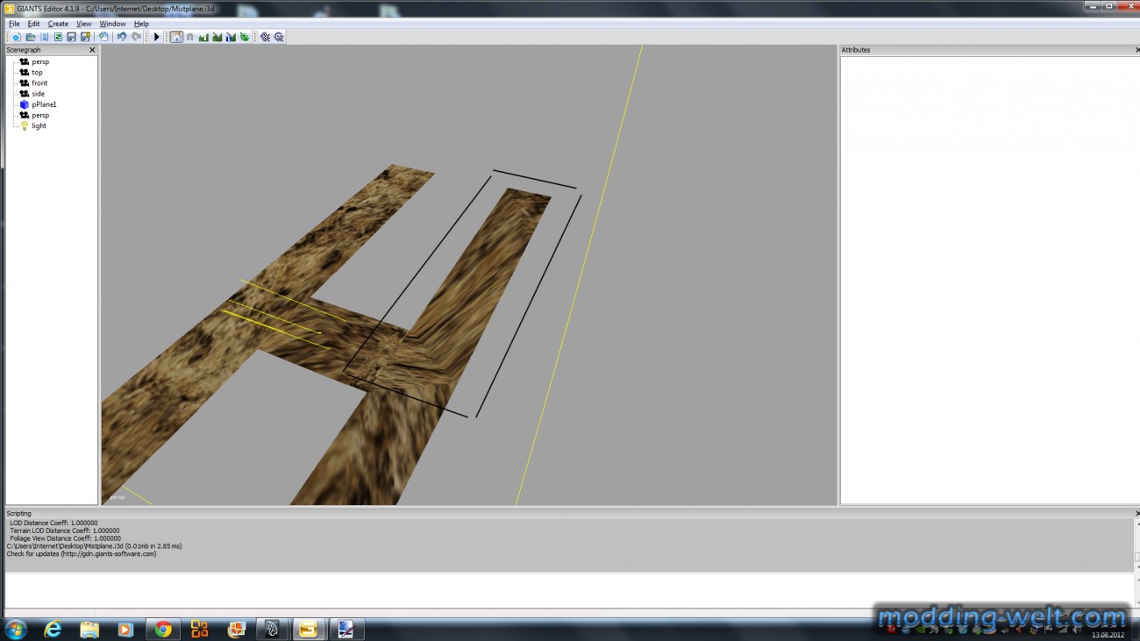Click the Scripting panel scrollbar
1140x641 pixels.
pyautogui.click(x=1136, y=545)
